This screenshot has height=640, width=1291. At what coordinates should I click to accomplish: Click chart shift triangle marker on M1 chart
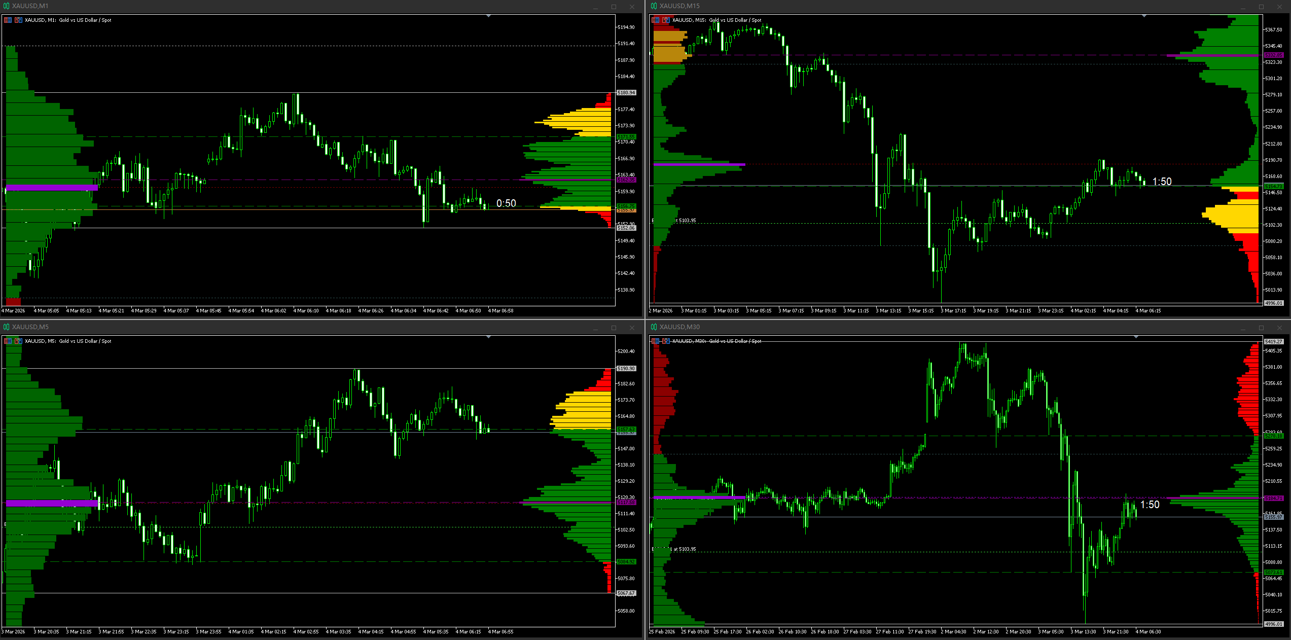488,16
